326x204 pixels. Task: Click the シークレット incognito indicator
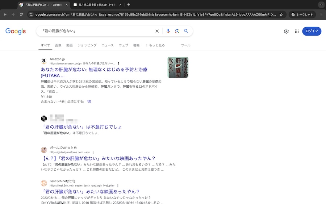point(302,14)
